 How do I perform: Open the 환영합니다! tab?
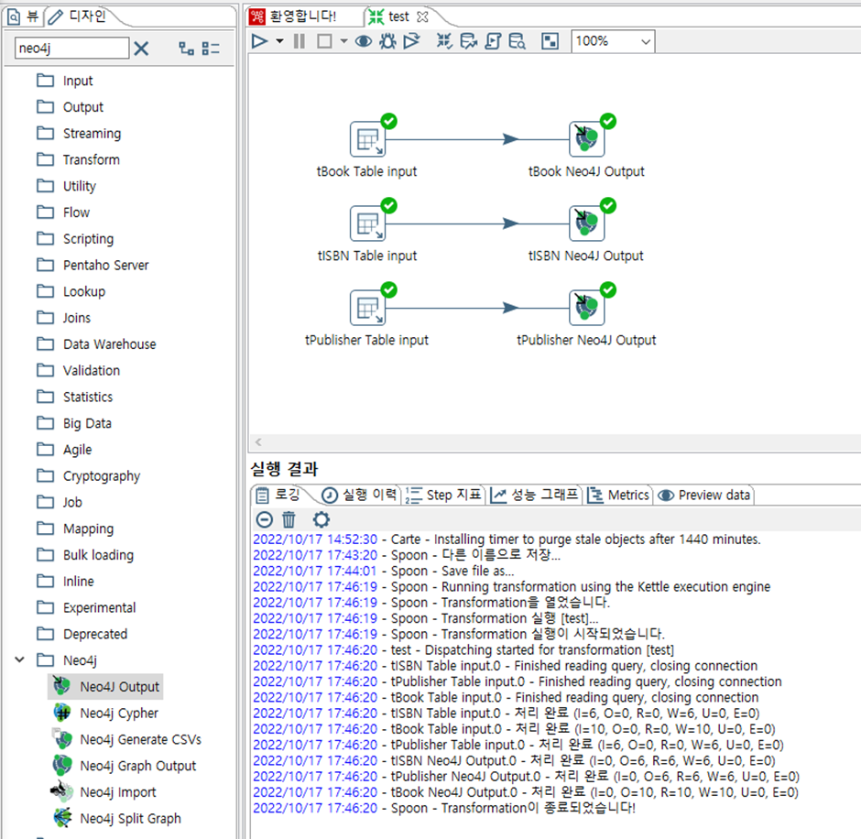pyautogui.click(x=293, y=16)
